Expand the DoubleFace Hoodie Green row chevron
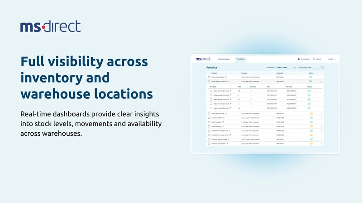This screenshot has width=362, height=203. click(321, 135)
